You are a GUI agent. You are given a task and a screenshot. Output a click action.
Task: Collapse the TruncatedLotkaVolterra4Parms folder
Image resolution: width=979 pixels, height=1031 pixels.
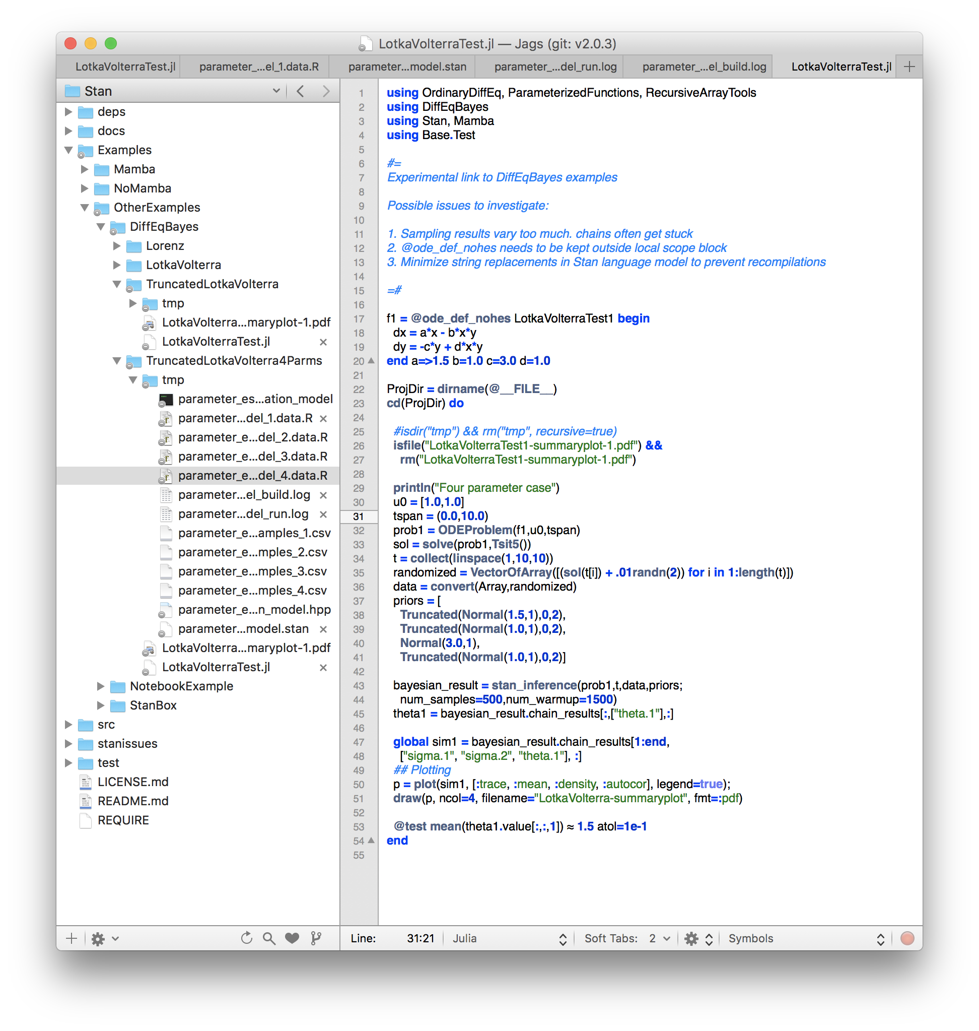(x=117, y=360)
